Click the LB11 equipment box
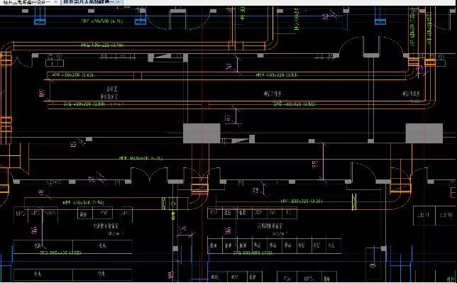 click(424, 216)
